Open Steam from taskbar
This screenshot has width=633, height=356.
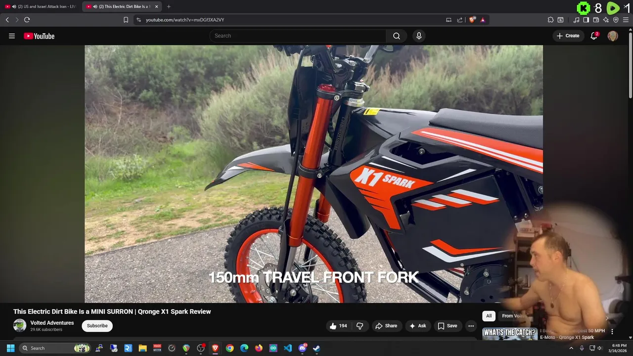(x=316, y=348)
